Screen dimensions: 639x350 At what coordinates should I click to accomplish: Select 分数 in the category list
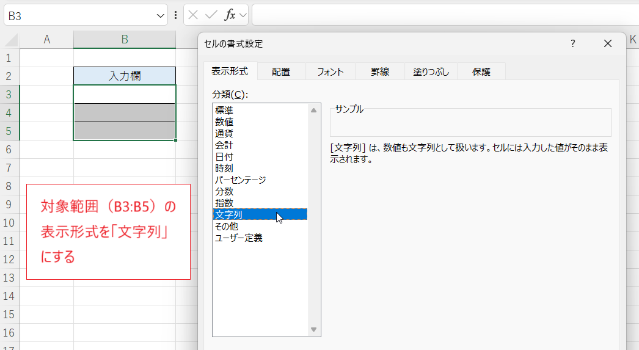click(x=260, y=191)
